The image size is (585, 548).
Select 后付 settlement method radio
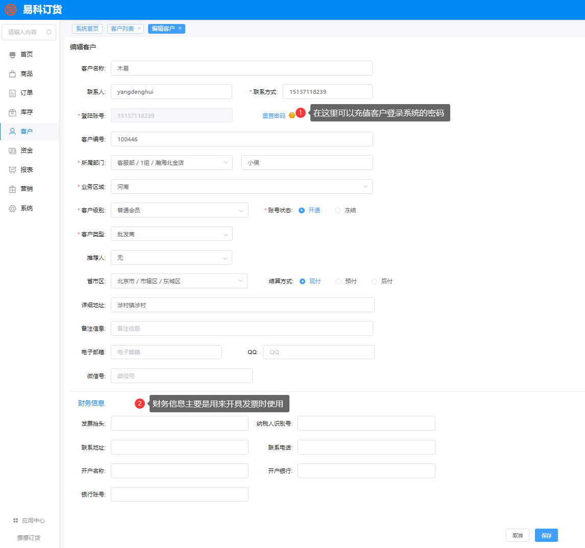(374, 281)
